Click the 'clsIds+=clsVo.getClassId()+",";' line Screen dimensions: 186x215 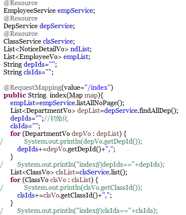click(64, 195)
